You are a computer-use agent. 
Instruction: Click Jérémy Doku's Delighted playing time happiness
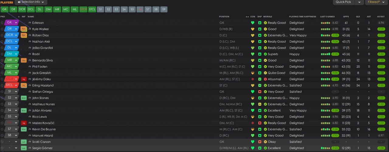tap(297, 79)
